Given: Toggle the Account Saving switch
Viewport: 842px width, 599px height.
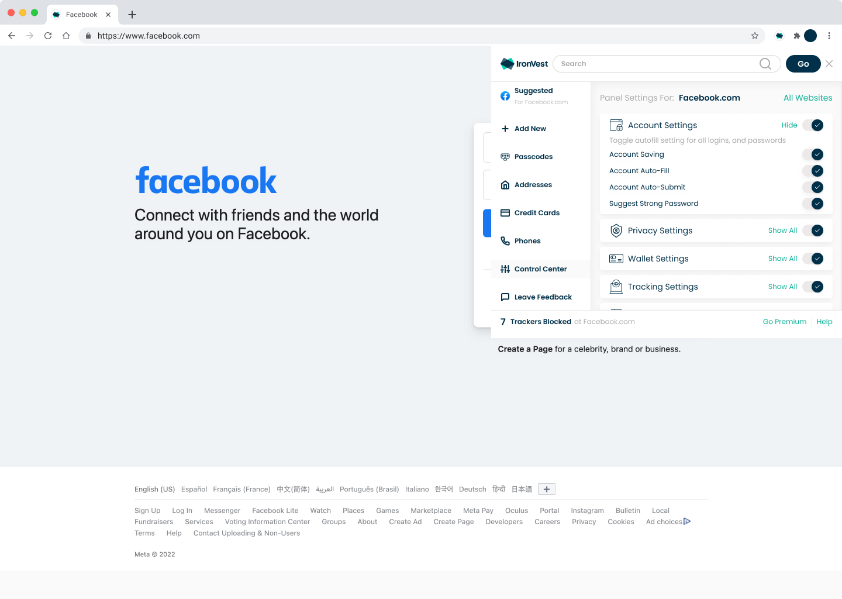Looking at the screenshot, I should 813,154.
